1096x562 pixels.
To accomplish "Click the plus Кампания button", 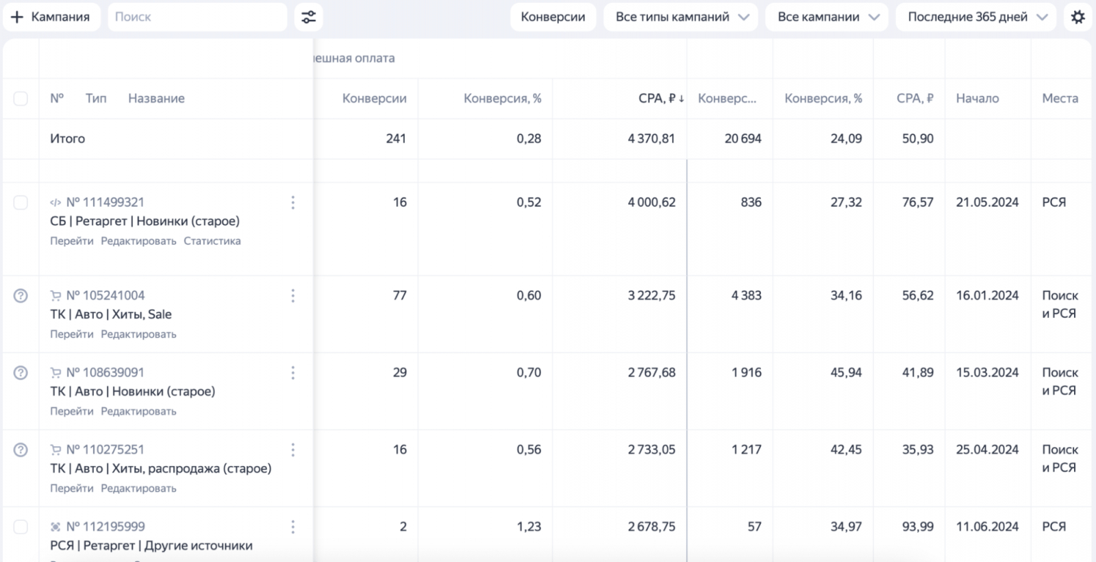I will click(x=51, y=17).
